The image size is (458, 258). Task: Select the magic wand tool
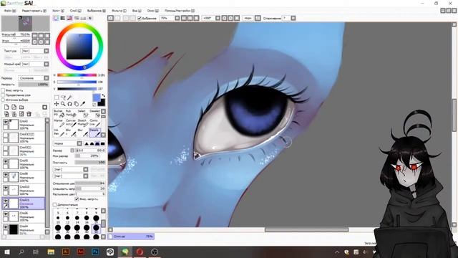click(x=70, y=97)
